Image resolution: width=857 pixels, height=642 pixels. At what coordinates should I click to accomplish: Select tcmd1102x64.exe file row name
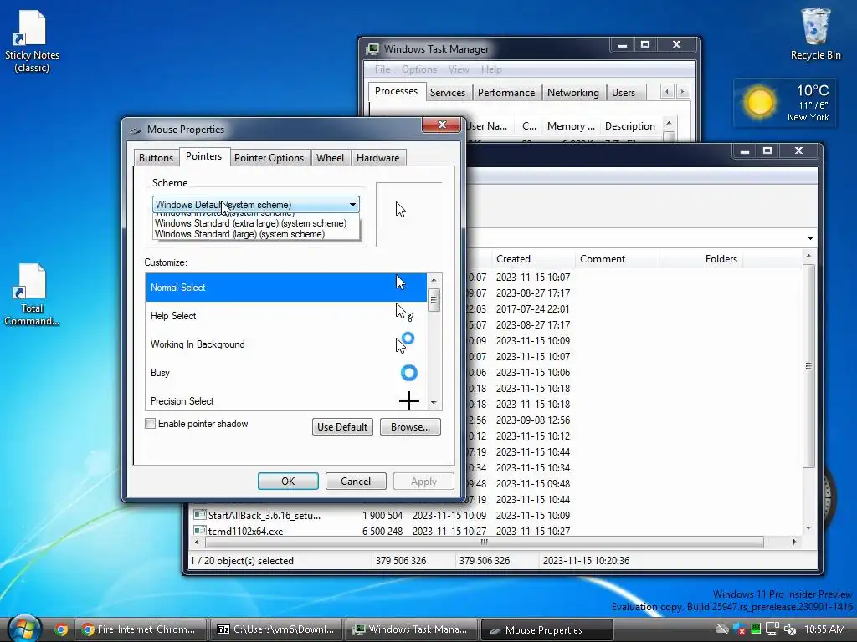(x=245, y=531)
